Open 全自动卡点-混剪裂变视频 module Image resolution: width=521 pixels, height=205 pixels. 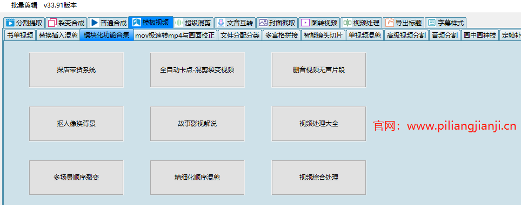click(197, 70)
